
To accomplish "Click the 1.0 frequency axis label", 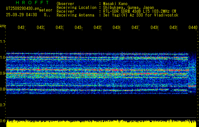I will coord(3,57).
